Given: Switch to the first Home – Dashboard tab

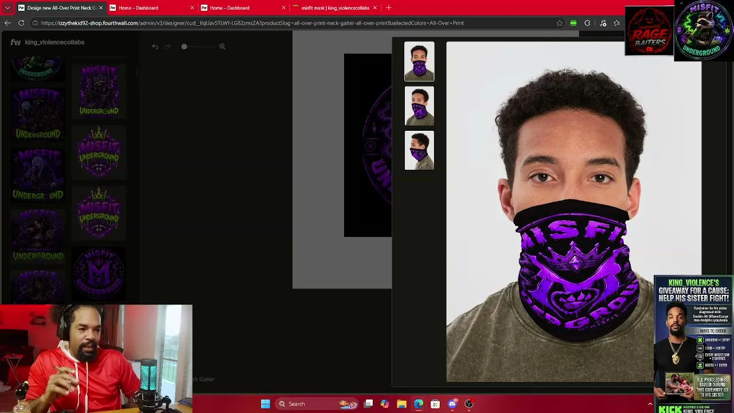Looking at the screenshot, I should (151, 7).
